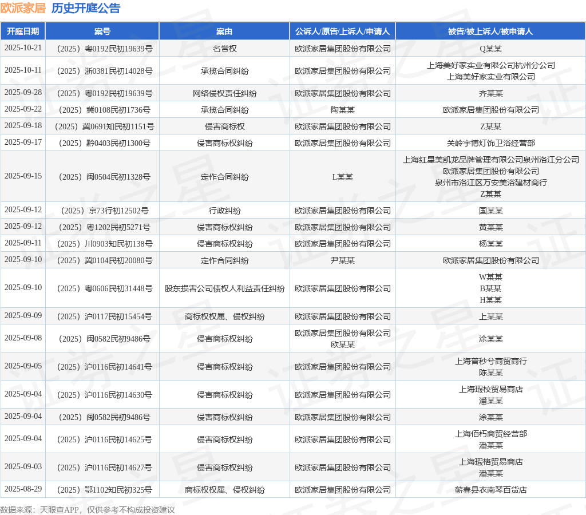The width and height of the screenshot is (586, 515).
Task: Click case number 浙0381民初14028号
Action: [104, 71]
